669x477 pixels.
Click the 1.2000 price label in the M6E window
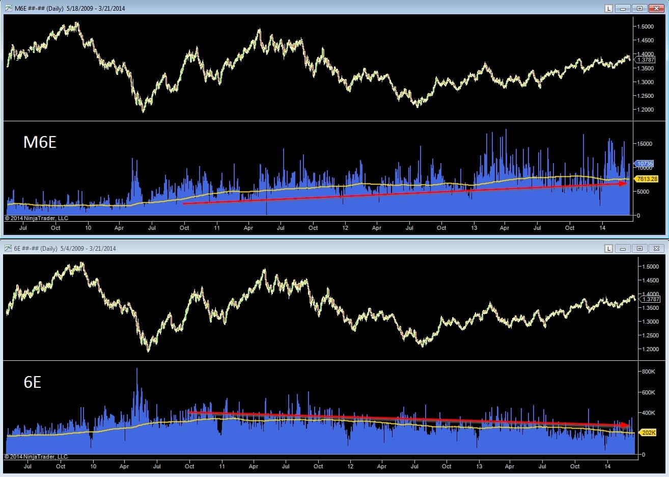coord(645,110)
